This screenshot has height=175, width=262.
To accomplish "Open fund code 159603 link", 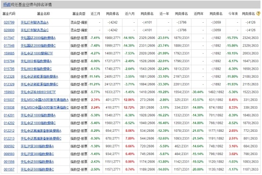I will pos(9,92).
